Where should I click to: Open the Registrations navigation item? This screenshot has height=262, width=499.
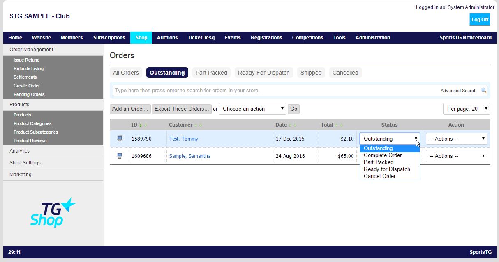coord(266,38)
